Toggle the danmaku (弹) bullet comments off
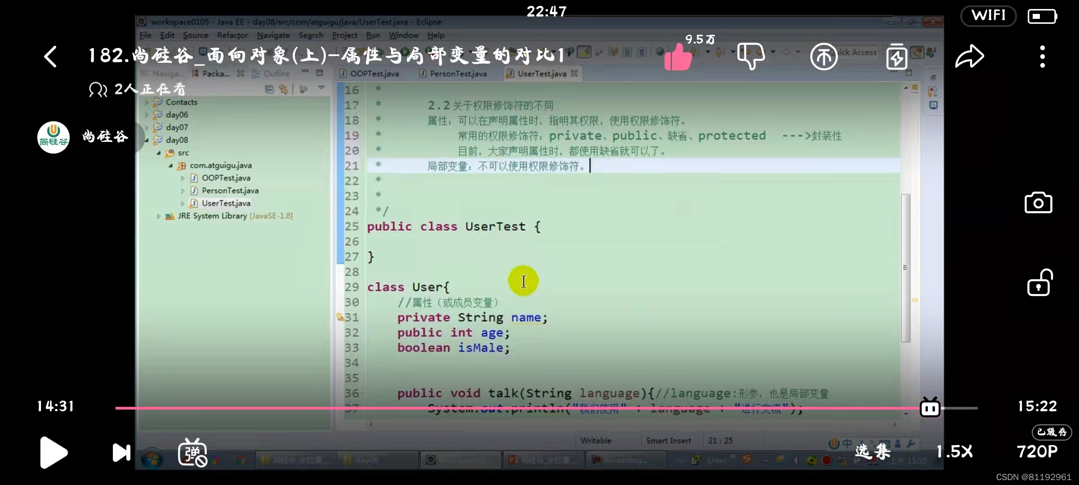 pos(192,452)
